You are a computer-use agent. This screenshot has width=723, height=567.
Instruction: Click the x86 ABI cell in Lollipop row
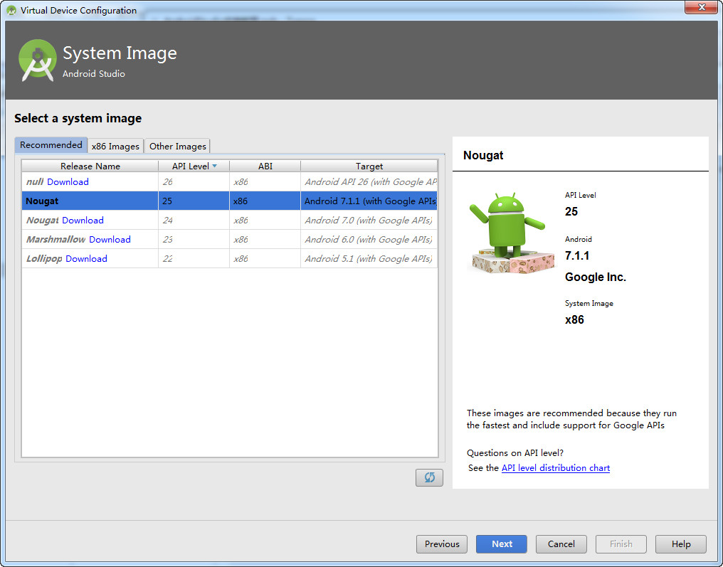265,259
